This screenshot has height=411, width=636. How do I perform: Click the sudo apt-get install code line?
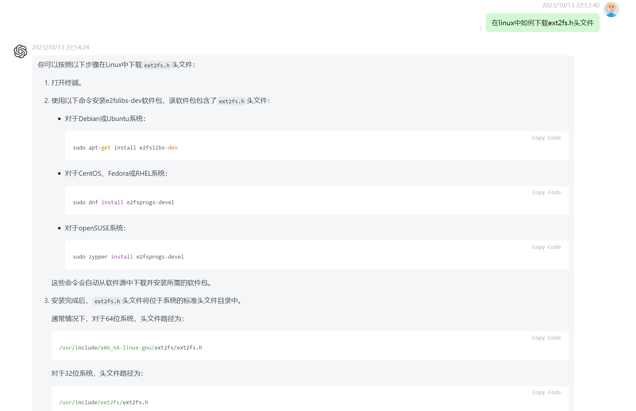pos(125,148)
